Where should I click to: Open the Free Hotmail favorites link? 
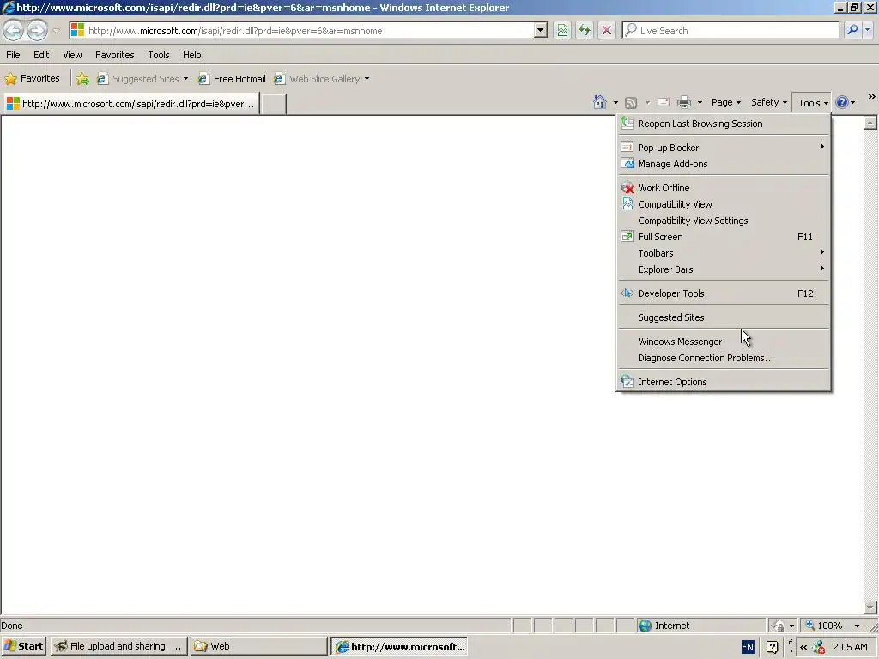(x=232, y=79)
